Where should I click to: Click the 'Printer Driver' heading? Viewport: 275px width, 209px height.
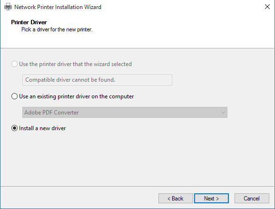click(29, 22)
